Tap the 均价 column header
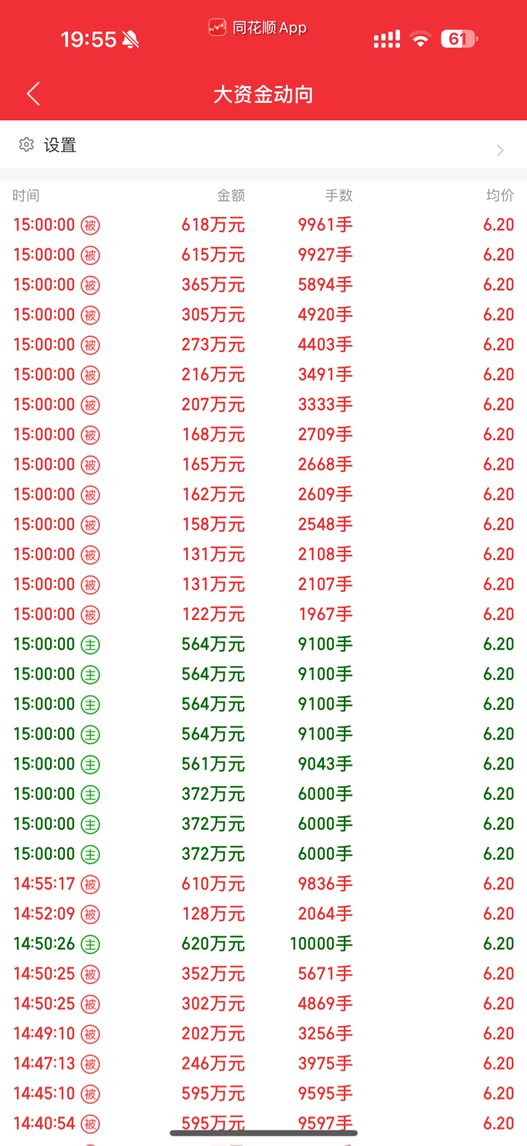 tap(500, 196)
